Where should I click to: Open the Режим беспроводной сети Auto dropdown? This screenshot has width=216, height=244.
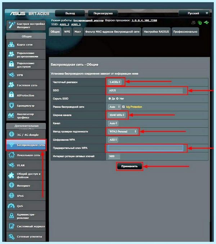tap(114, 107)
